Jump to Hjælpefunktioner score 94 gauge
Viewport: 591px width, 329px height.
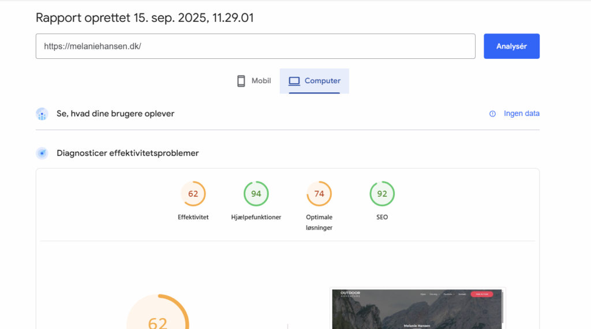pos(256,194)
